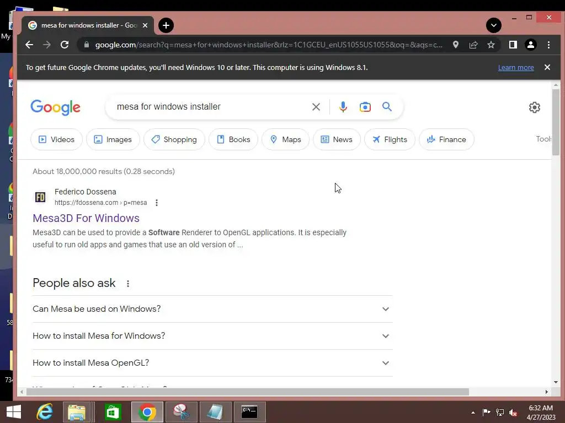
Task: Filter results by Finance
Action: point(446,139)
